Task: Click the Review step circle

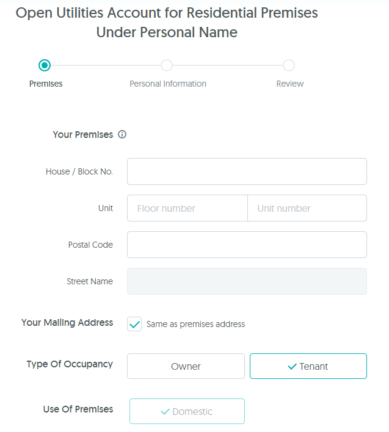Action: (289, 65)
